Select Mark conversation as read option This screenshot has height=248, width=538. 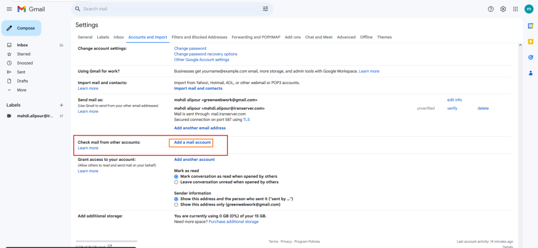click(x=177, y=177)
